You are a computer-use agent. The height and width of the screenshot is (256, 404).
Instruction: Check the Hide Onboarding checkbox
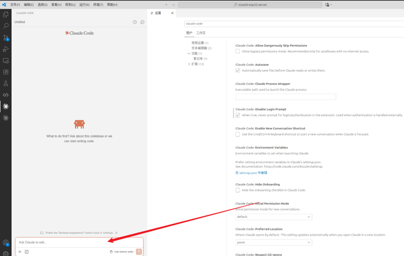coord(238,190)
